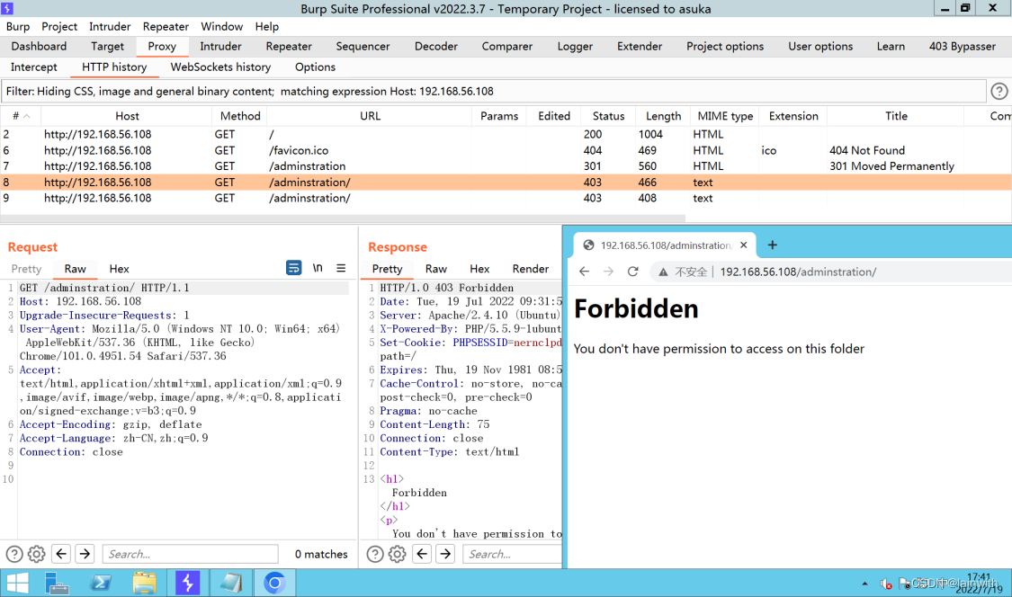Switch to the Logger tab
Image resolution: width=1012 pixels, height=597 pixels.
575,47
